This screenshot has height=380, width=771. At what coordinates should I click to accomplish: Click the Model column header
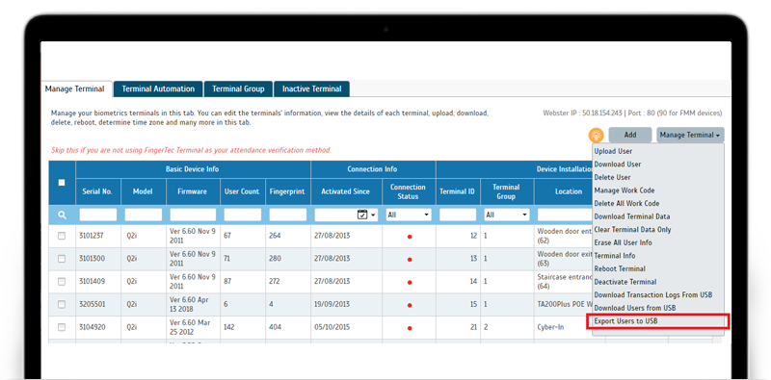click(143, 191)
